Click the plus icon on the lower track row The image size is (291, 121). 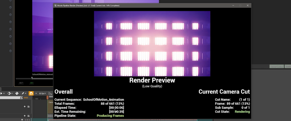tap(25, 116)
